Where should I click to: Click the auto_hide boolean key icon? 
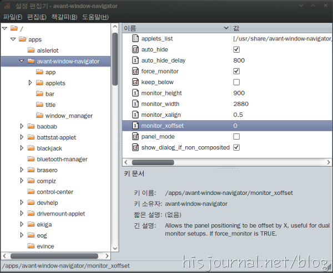point(135,49)
